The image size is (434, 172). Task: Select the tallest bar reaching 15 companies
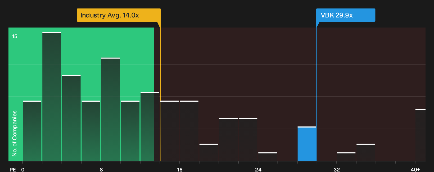(x=52, y=97)
